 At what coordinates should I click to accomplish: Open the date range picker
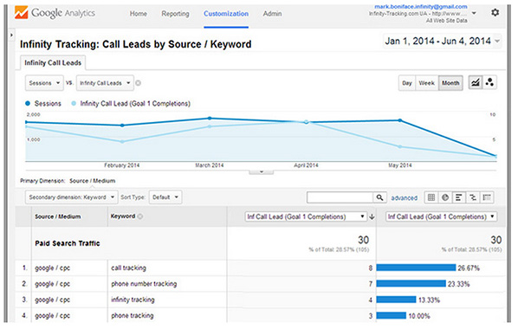point(442,42)
